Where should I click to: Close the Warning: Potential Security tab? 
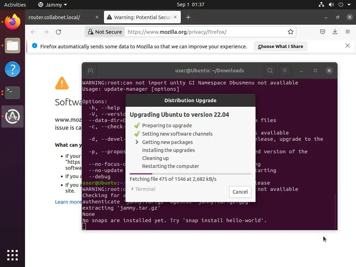[175, 17]
